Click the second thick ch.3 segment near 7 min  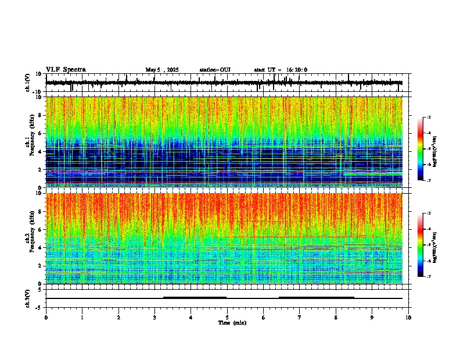[x=316, y=298]
